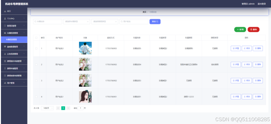
Task: Click 修改 for the 车辆名称3 row
Action: pyautogui.click(x=247, y=80)
